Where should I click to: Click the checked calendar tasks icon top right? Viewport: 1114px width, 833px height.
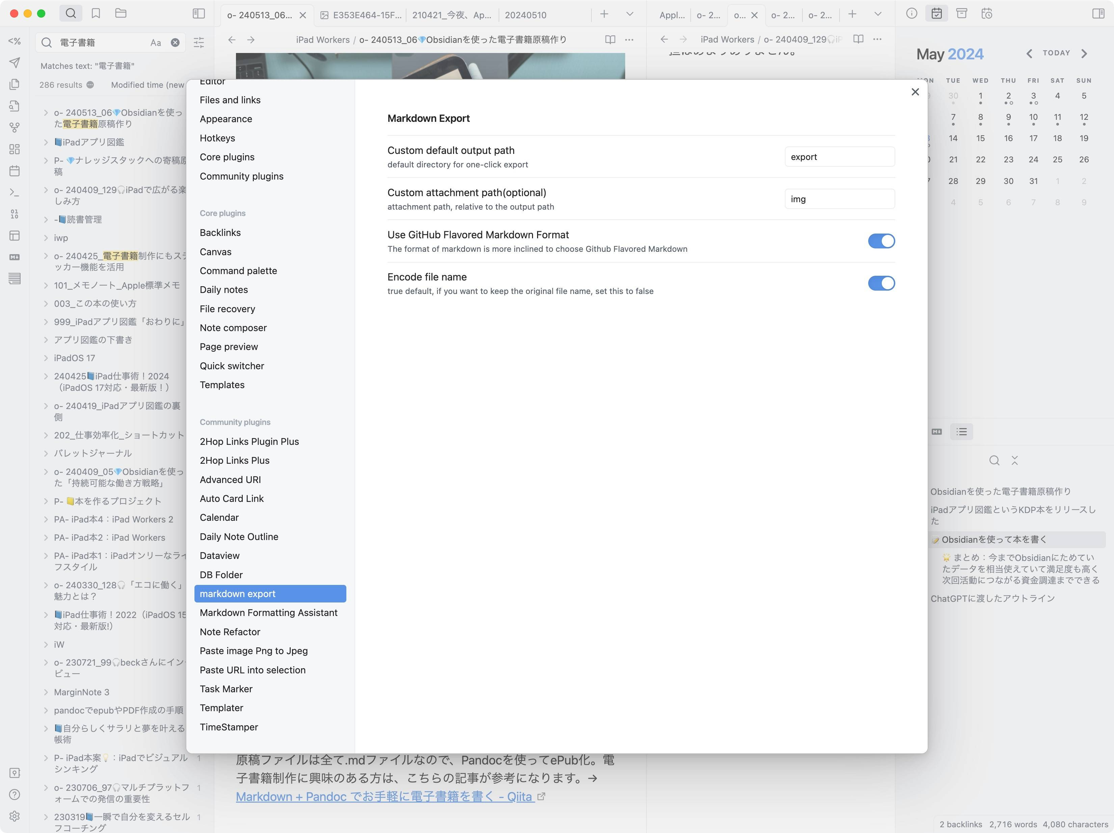coord(937,14)
